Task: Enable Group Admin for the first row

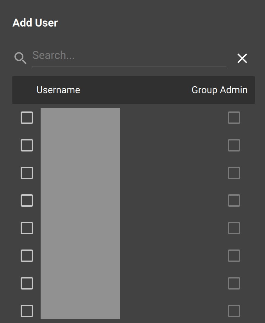Action: click(x=234, y=118)
